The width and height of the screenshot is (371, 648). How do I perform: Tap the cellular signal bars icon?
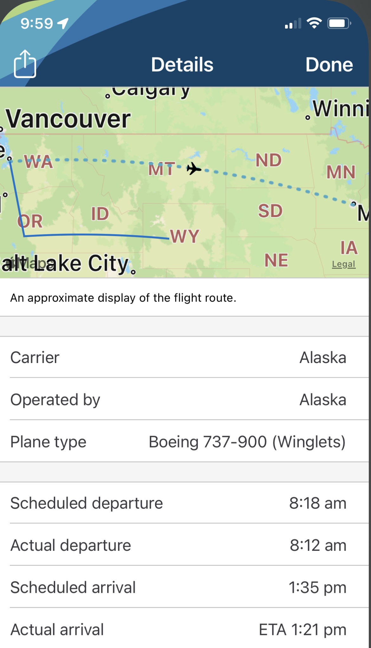point(293,23)
